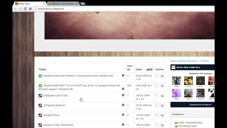This screenshot has height=128, width=227.
Task: Open [Аккаунт] DayZ Standalone item
Action: pyautogui.click(x=58, y=125)
